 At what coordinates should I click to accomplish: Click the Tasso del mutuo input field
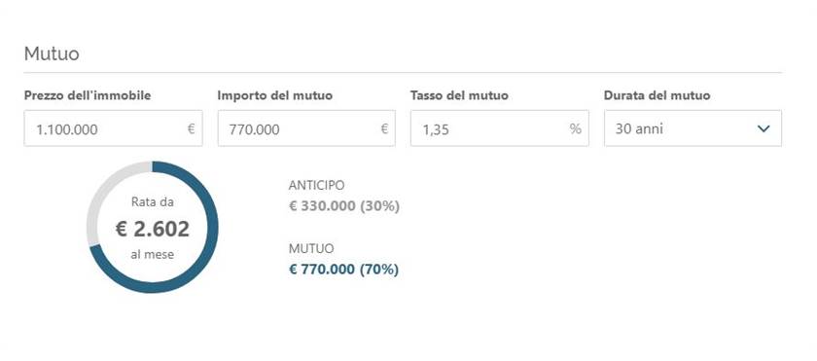pyautogui.click(x=500, y=128)
